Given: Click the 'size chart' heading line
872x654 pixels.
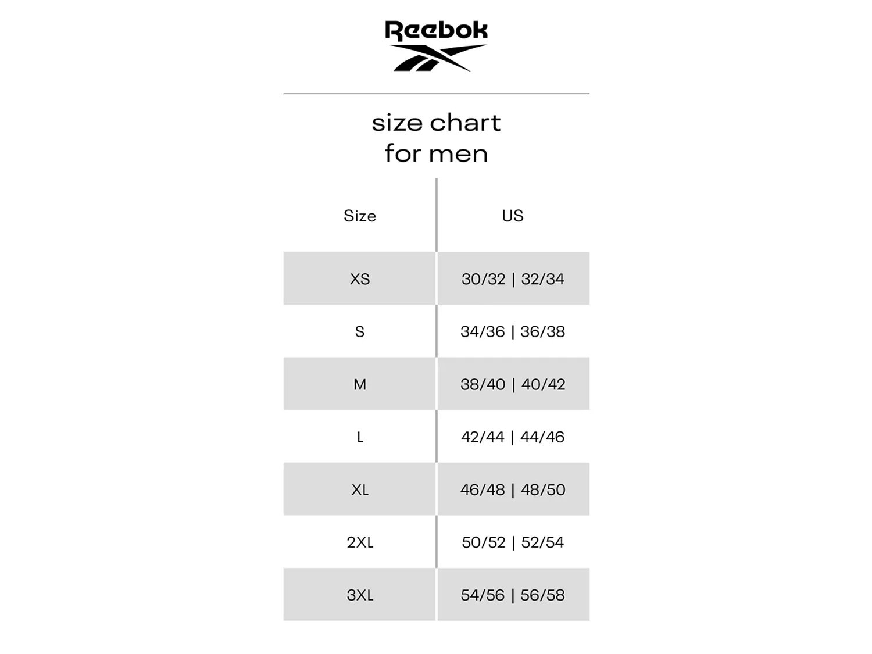Looking at the screenshot, I should pyautogui.click(x=436, y=123).
